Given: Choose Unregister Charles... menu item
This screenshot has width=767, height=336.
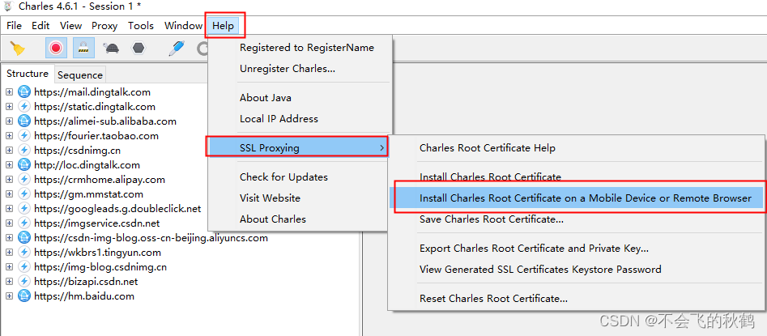Looking at the screenshot, I should 288,69.
